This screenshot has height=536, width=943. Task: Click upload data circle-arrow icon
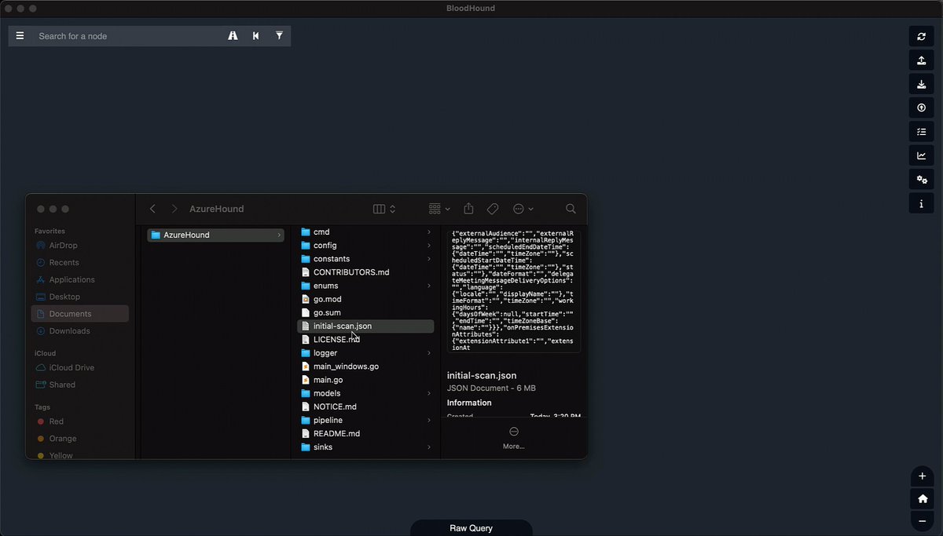pyautogui.click(x=922, y=108)
